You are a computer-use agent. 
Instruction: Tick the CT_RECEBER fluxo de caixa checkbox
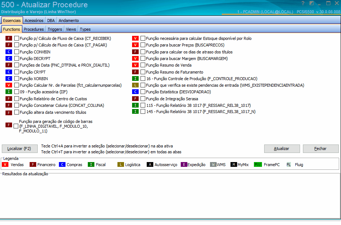pyautogui.click(x=16, y=38)
